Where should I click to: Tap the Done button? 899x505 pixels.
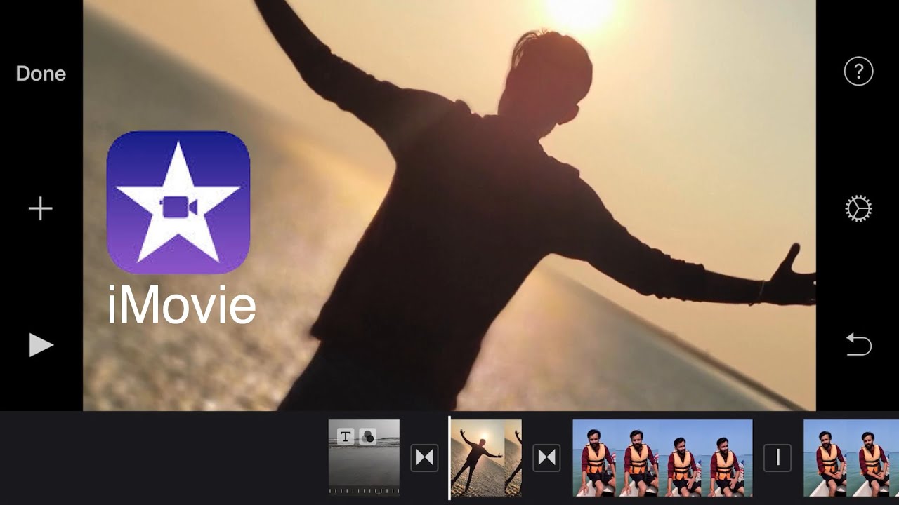(x=41, y=74)
